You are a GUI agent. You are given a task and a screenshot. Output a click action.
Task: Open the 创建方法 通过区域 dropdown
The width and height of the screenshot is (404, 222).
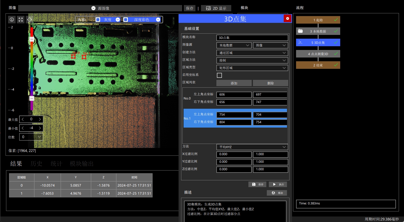[252, 53]
